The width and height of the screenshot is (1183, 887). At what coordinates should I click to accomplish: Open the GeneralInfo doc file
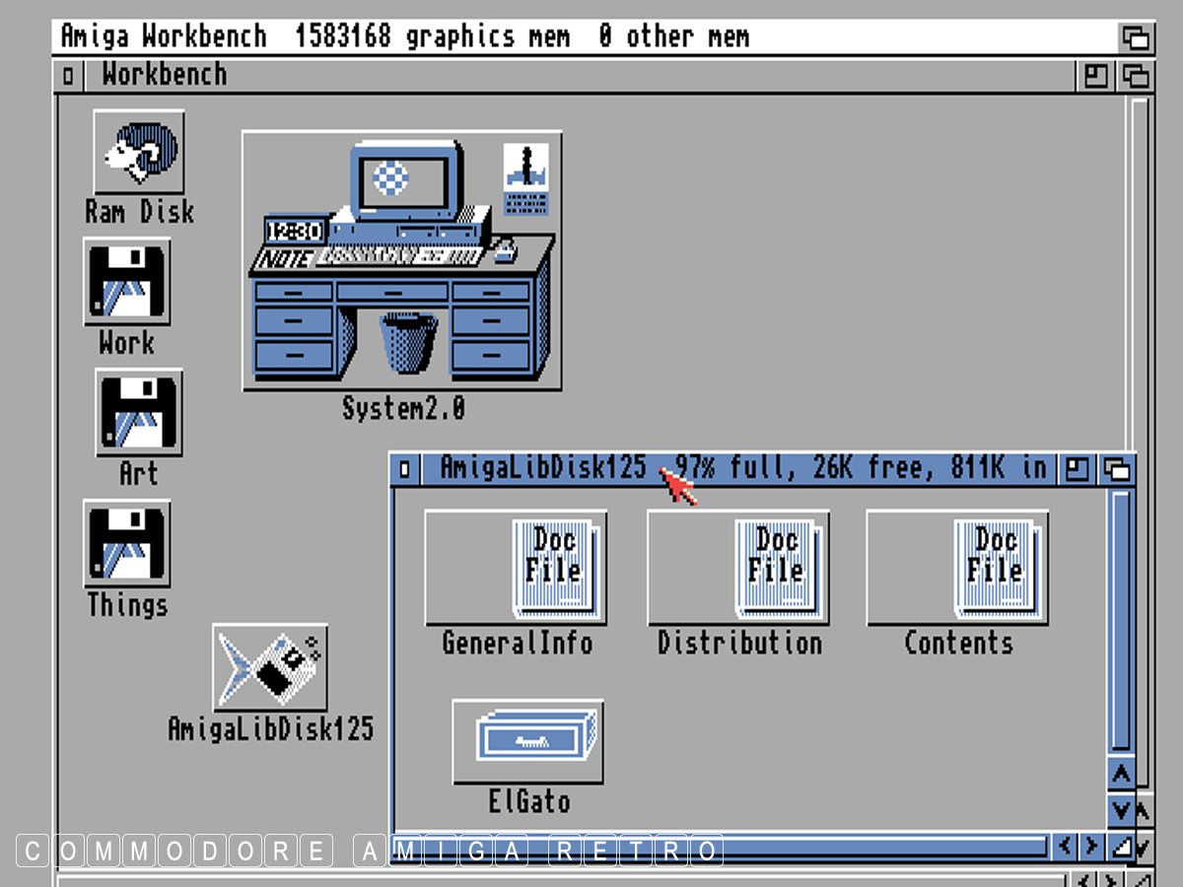point(516,569)
